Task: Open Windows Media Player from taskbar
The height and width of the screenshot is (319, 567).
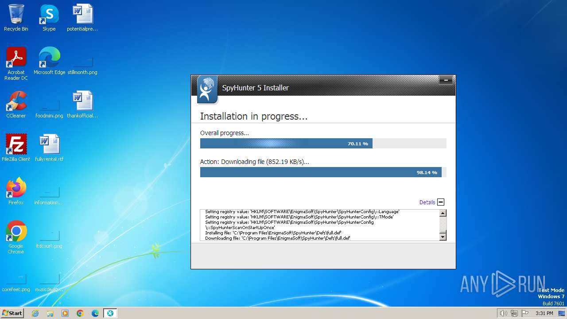Action: pos(65,313)
